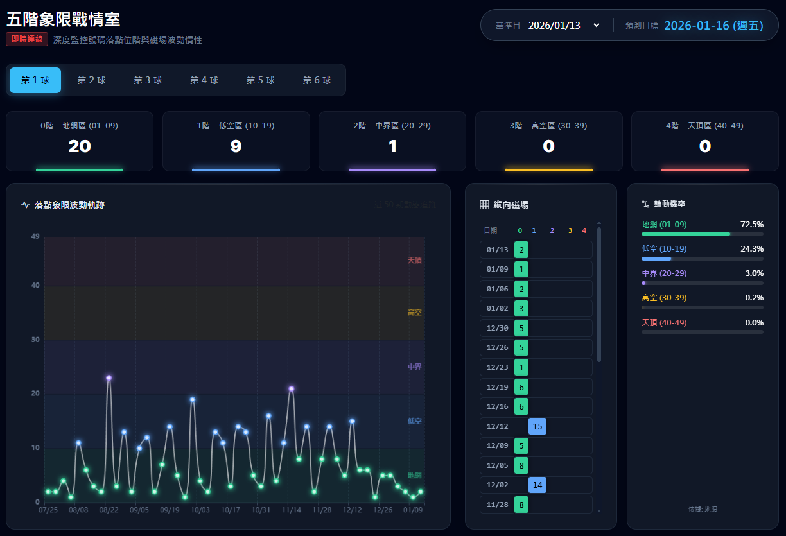Screen dimensions: 786x536
Task: Click the 縱向磁場 list scrollbar thumb
Action: point(599,294)
